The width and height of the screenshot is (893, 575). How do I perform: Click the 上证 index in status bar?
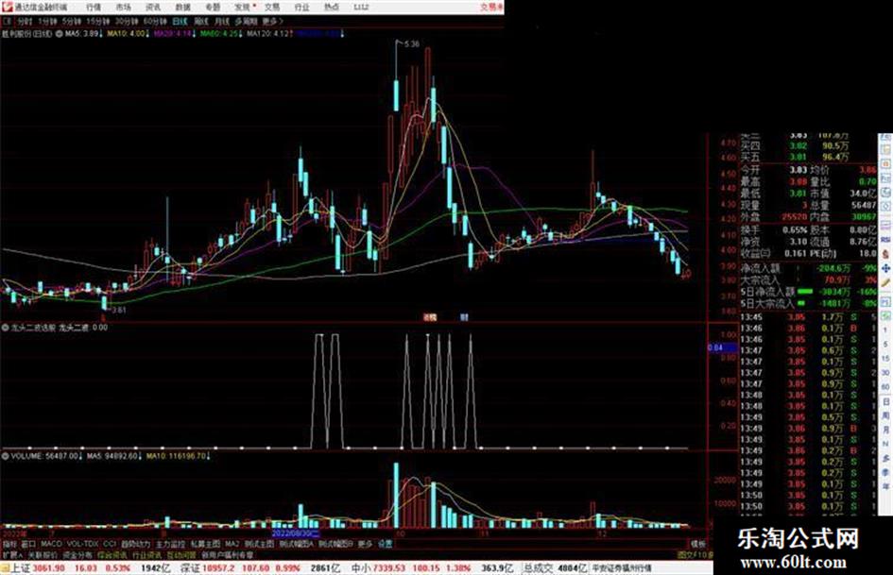[x=20, y=568]
